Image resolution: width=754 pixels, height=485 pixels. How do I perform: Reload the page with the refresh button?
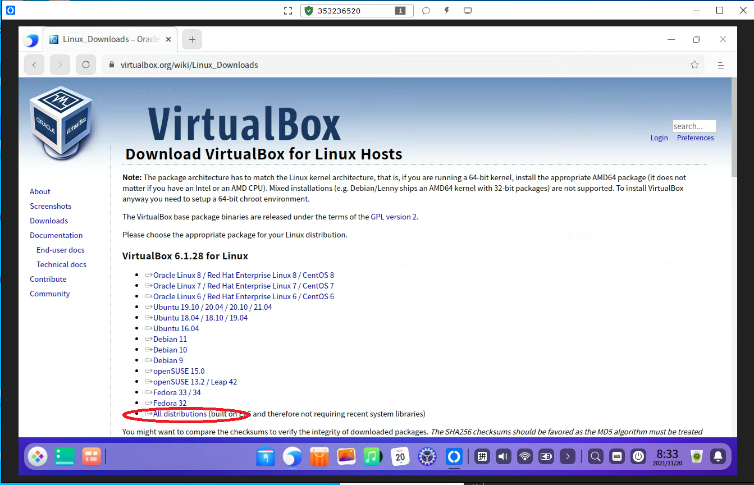[86, 65]
